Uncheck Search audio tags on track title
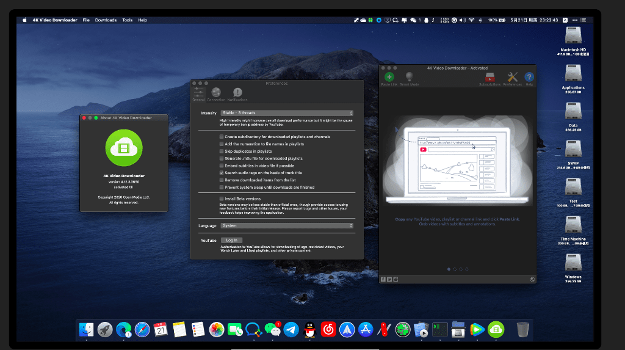Image resolution: width=625 pixels, height=350 pixels. [x=222, y=173]
